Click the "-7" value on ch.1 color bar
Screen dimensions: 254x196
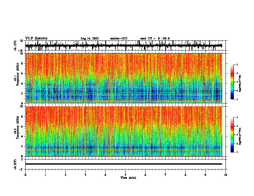236,99
